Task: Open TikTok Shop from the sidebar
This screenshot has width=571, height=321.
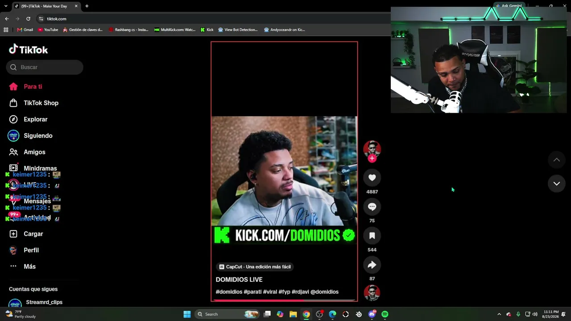Action: (x=41, y=103)
